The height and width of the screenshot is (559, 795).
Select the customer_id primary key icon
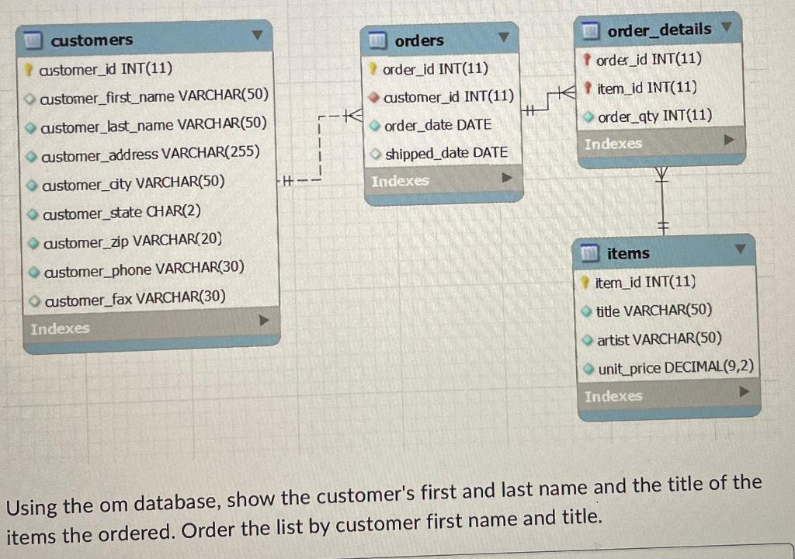[29, 69]
